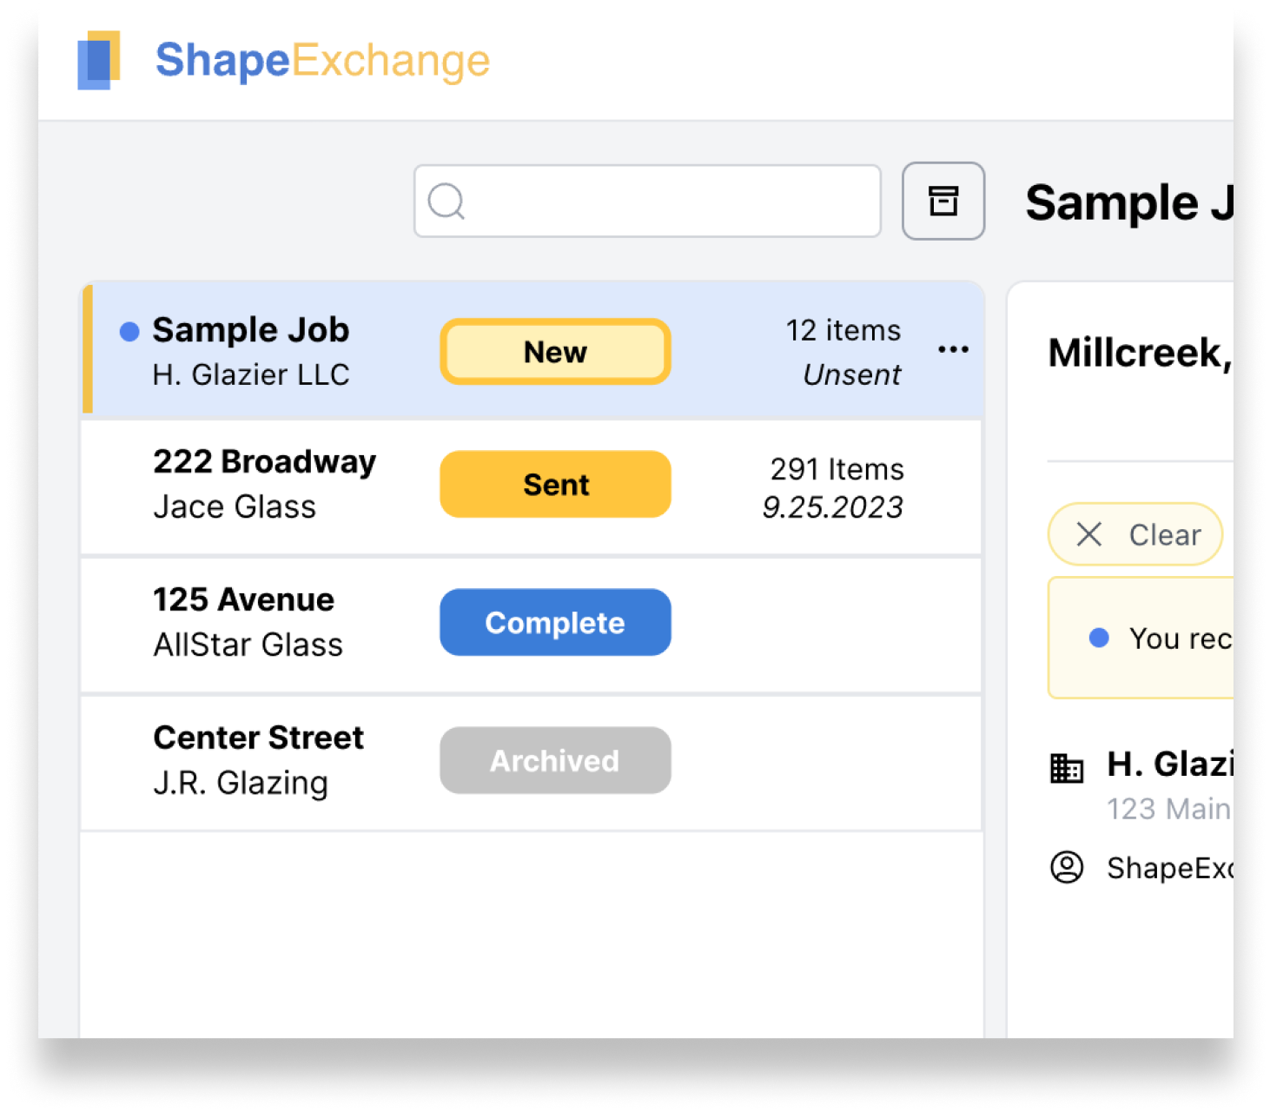Click the ShapeExchange logo icon
Screen dimensions: 1270x1112
tap(98, 60)
